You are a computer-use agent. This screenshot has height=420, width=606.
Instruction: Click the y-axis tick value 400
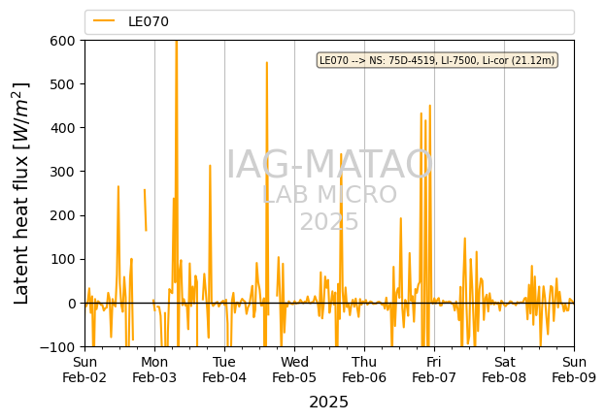click(x=62, y=128)
